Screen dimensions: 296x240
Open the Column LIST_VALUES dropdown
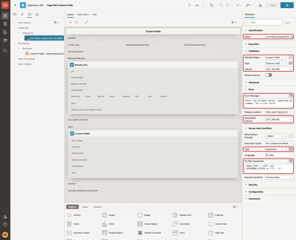[x=279, y=69]
